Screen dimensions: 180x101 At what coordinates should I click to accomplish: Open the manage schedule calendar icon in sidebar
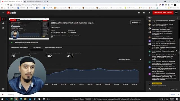pos(3,28)
